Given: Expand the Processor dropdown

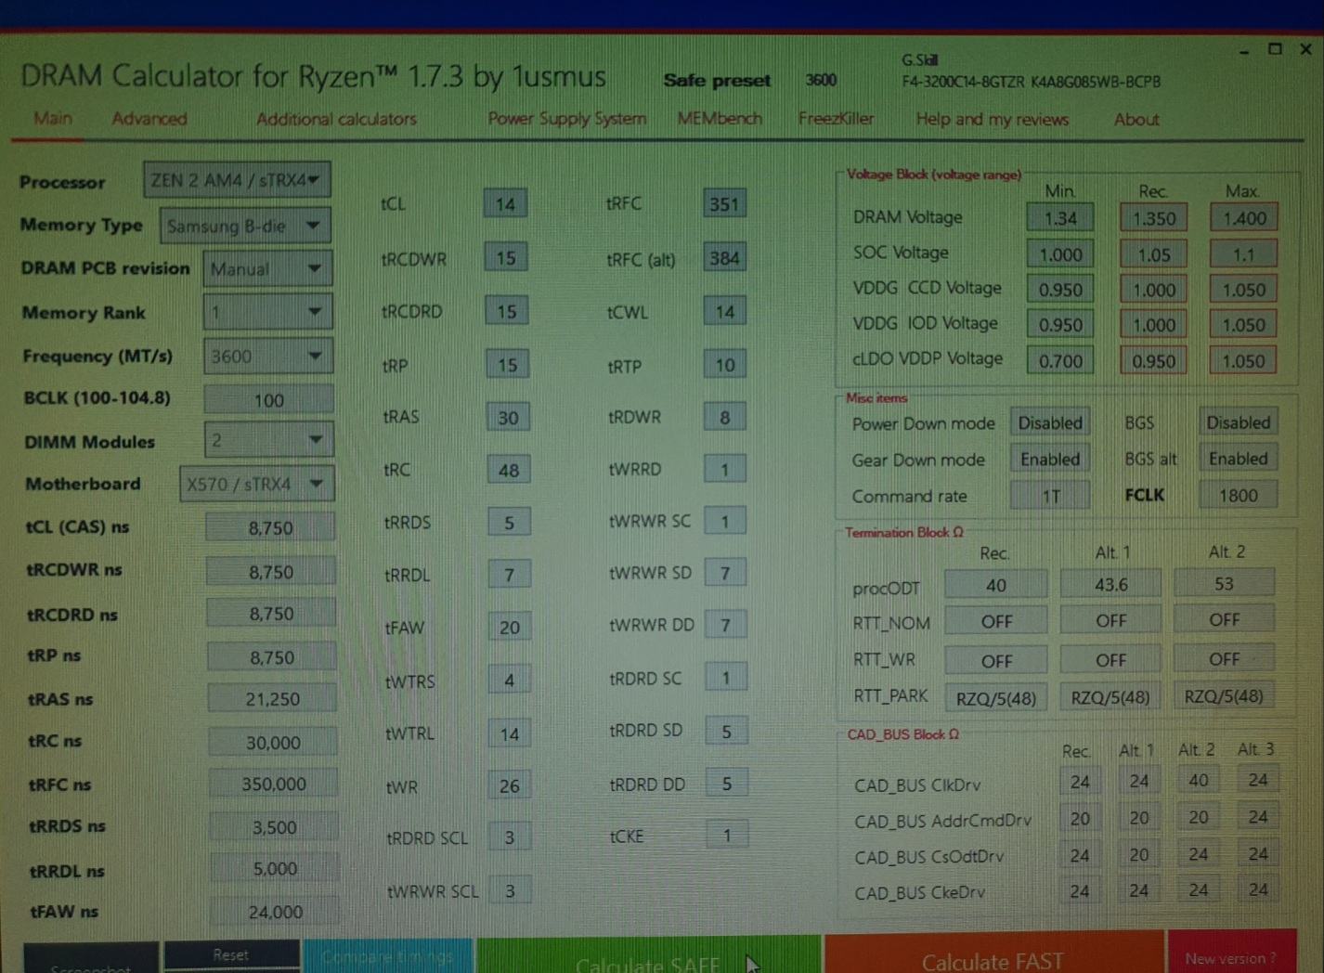Looking at the screenshot, I should click(x=237, y=179).
